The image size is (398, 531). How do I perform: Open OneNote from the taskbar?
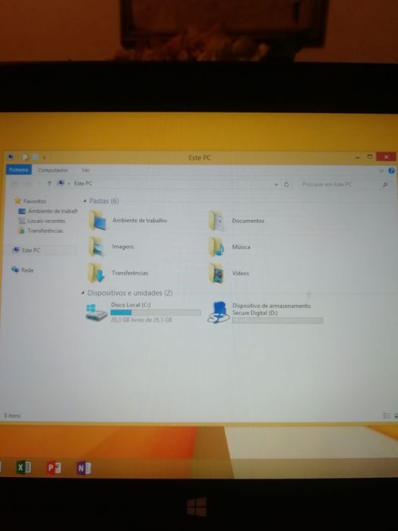[x=83, y=468]
